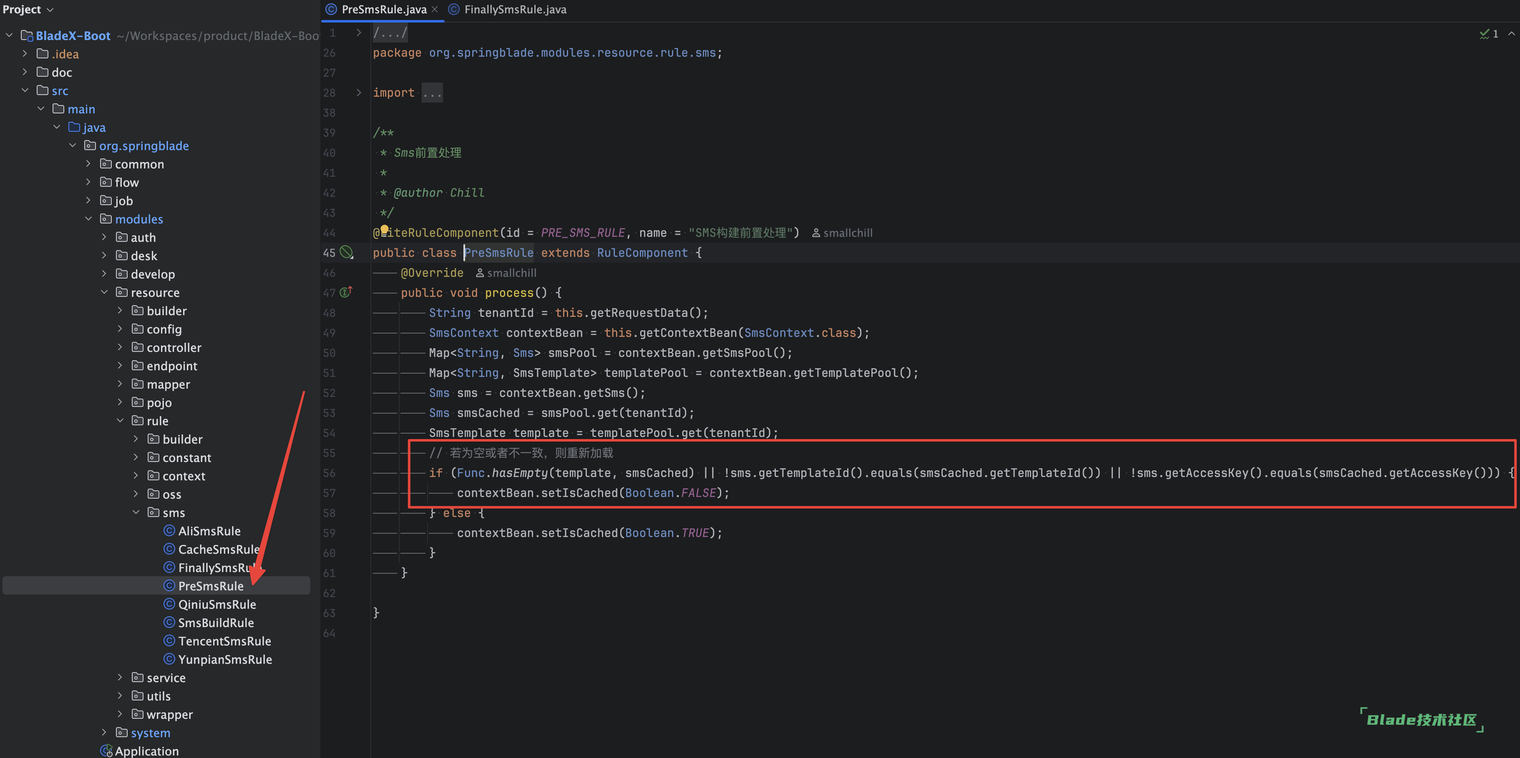Switch to the FinallySmsRule.java tab
The width and height of the screenshot is (1520, 758).
508,10
